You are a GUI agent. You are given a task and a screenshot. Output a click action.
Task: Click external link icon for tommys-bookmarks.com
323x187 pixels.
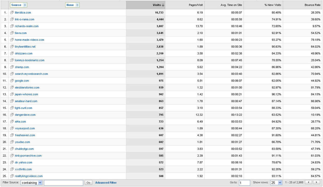12,60
